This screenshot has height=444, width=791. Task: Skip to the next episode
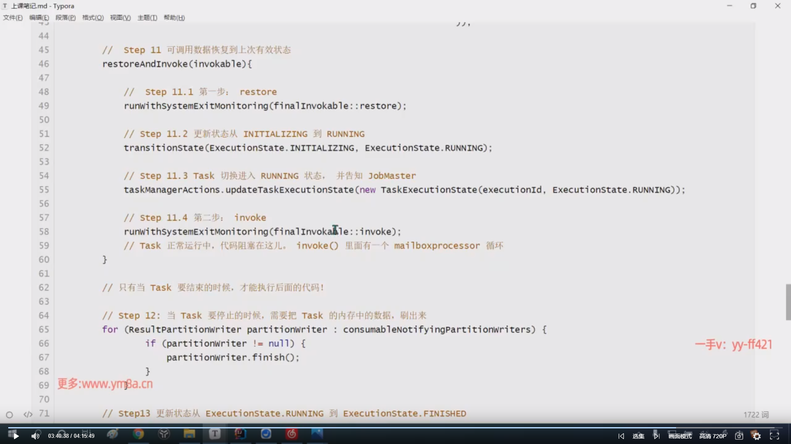(x=657, y=436)
